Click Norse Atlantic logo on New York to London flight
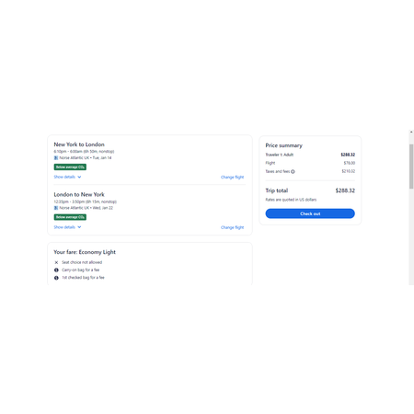The height and width of the screenshot is (414, 414). [56, 158]
